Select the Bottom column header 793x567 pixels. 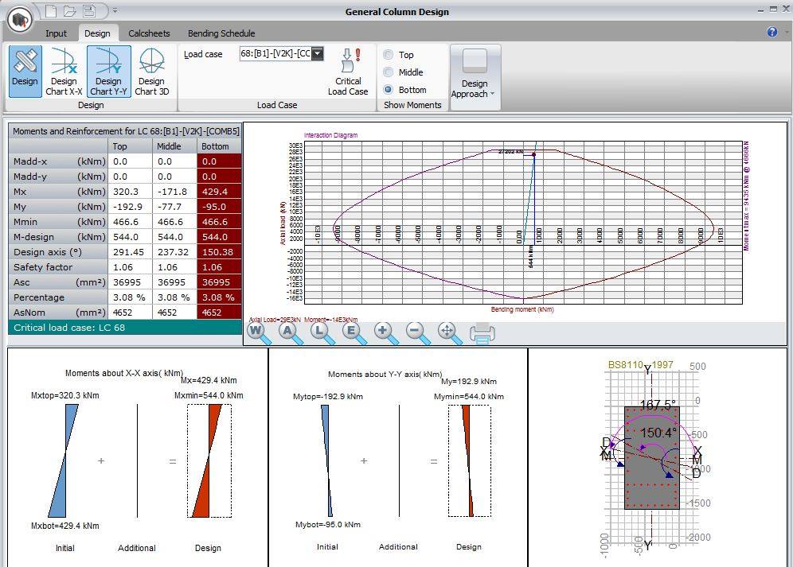(x=219, y=146)
